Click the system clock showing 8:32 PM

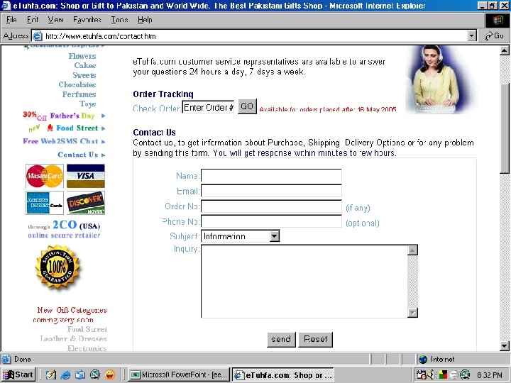point(490,375)
